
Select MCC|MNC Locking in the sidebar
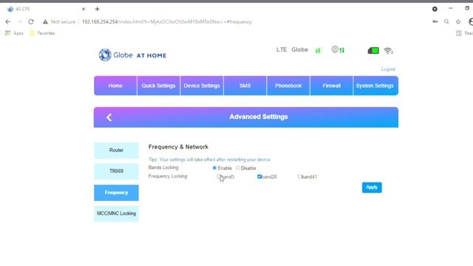[x=117, y=214]
